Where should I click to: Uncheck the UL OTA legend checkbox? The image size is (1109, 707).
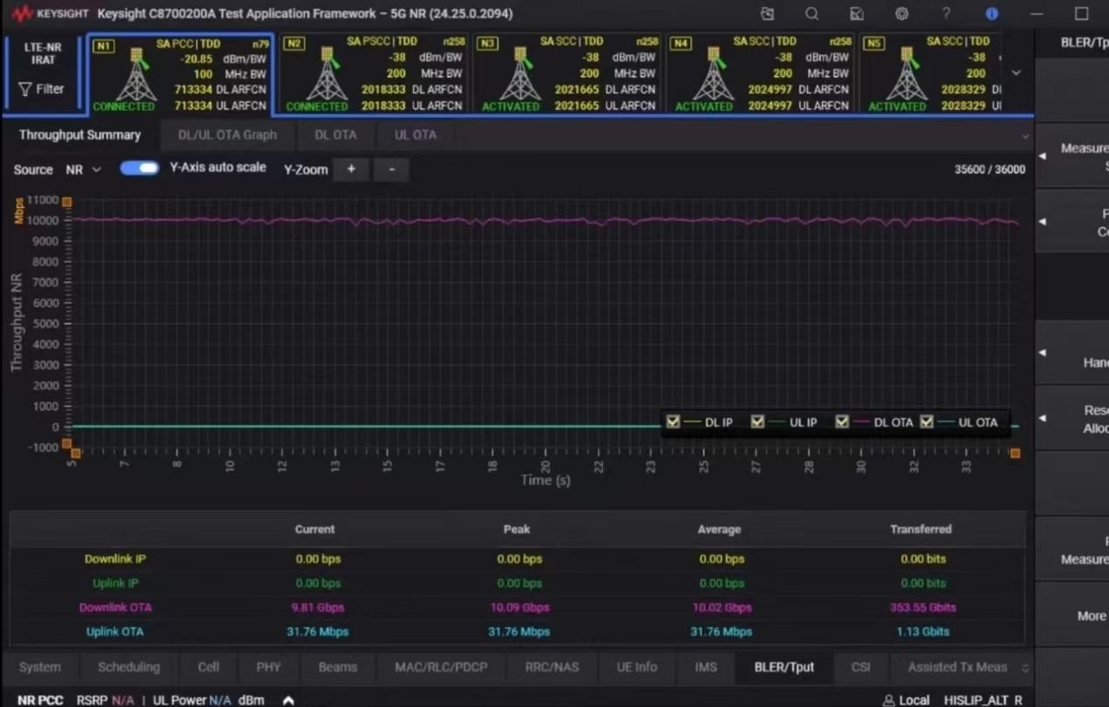pyautogui.click(x=926, y=422)
